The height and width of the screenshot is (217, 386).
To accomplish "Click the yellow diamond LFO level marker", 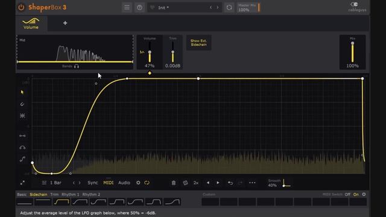I will pos(150,73).
